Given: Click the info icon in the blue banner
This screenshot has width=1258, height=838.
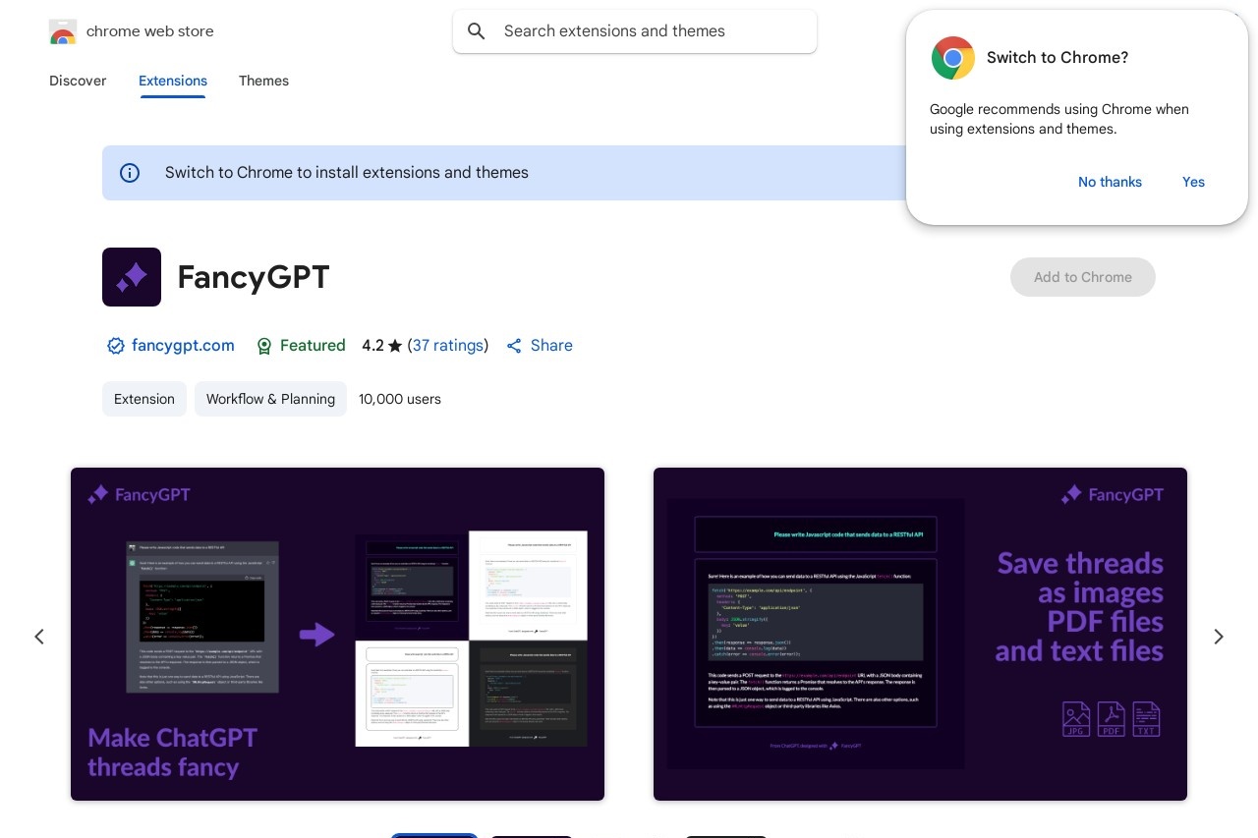Looking at the screenshot, I should pyautogui.click(x=130, y=173).
